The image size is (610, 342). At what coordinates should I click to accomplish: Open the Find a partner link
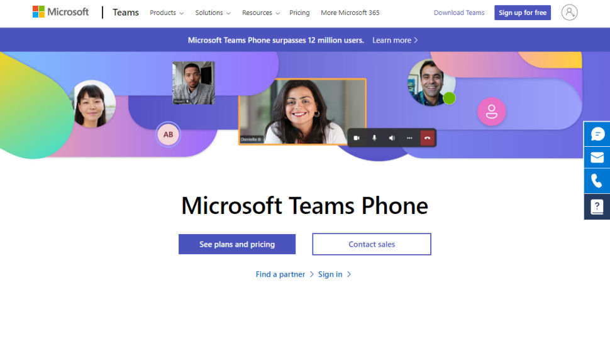point(284,274)
